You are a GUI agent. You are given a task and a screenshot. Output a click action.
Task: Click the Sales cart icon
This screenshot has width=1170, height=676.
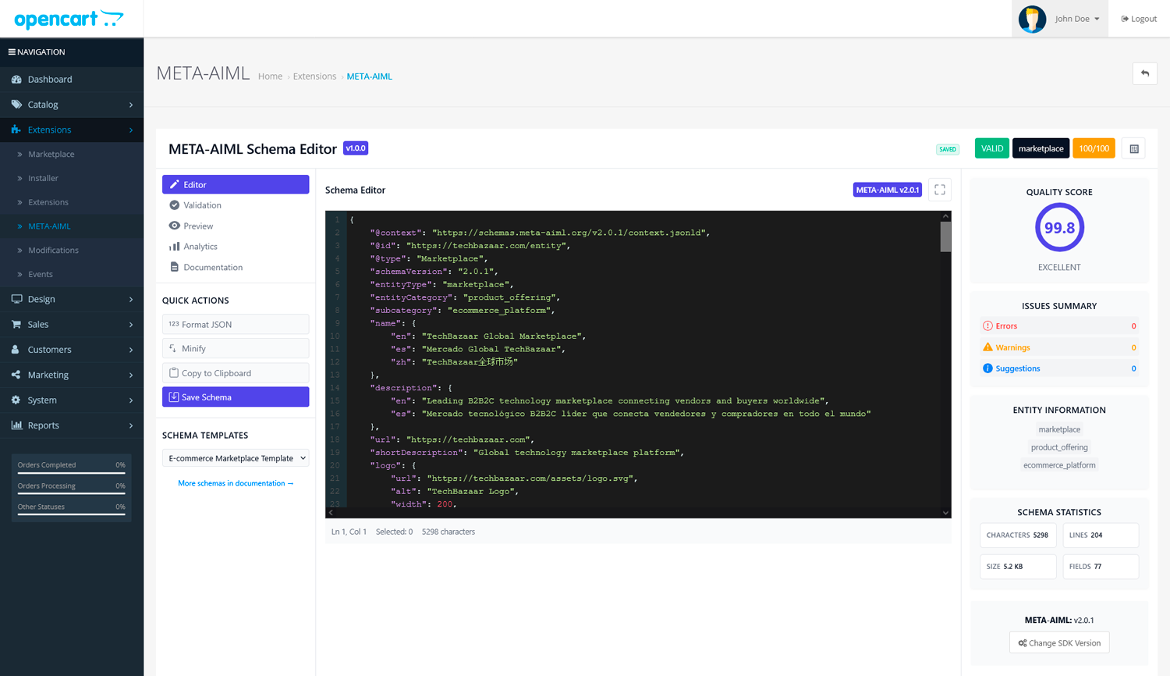[16, 324]
